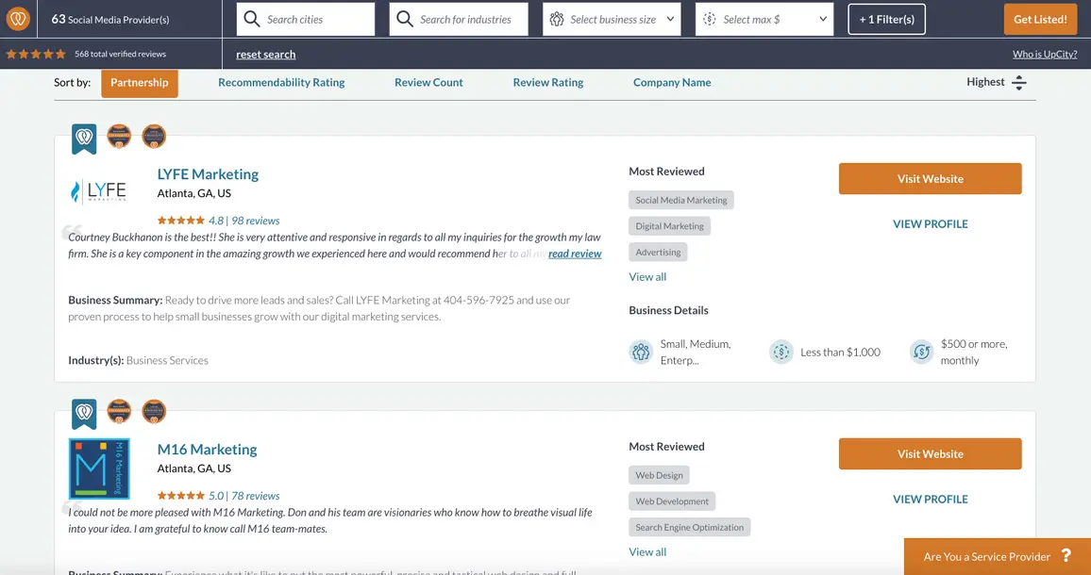Sort by Recommendability Rating

coord(281,83)
